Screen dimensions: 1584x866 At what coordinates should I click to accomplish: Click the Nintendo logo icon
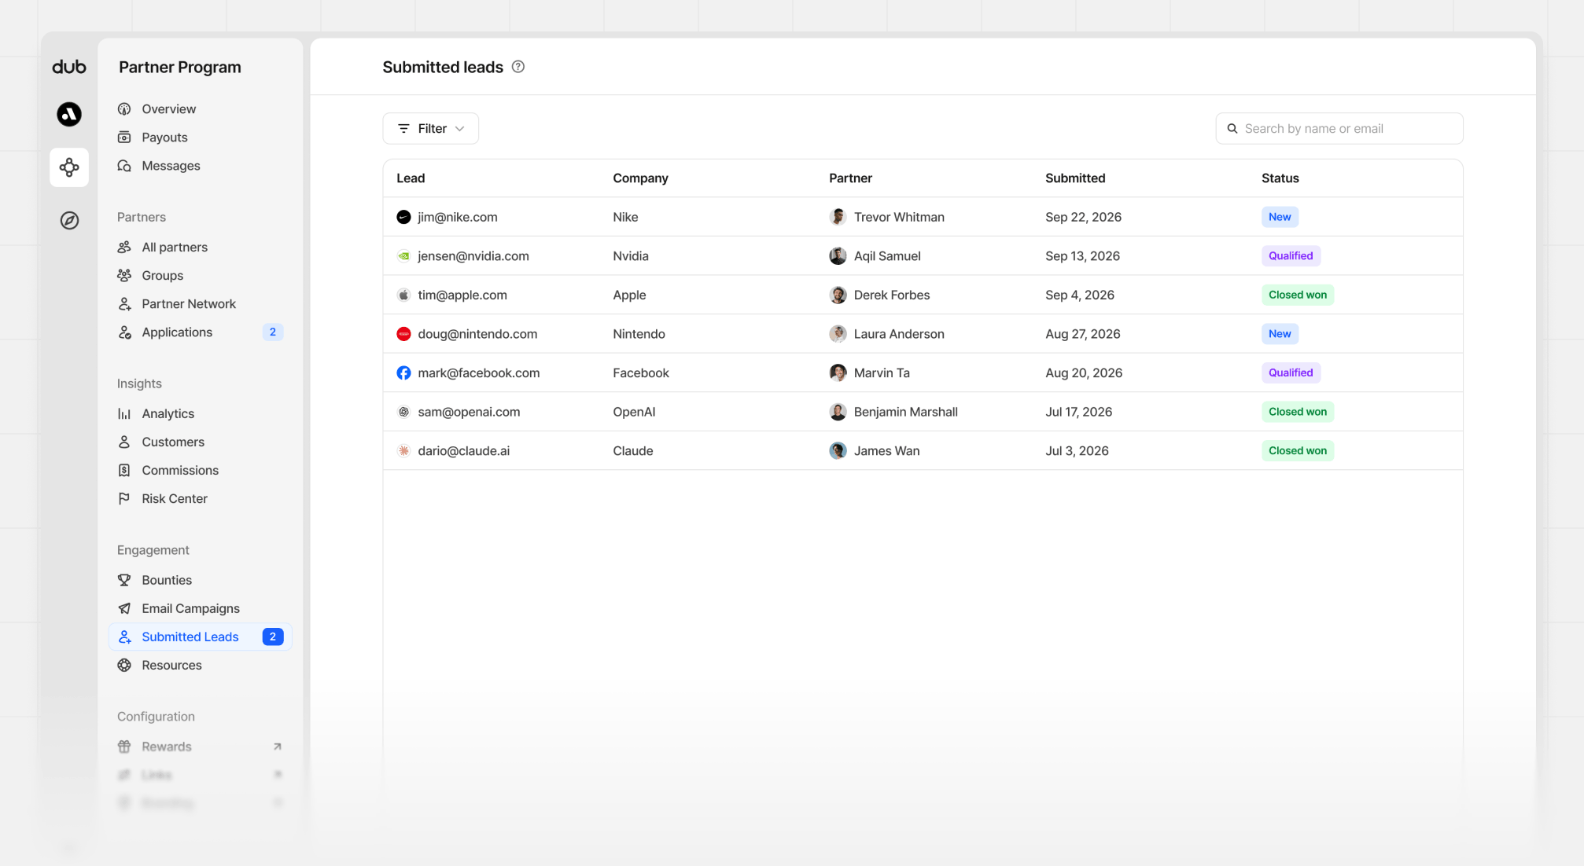tap(403, 334)
